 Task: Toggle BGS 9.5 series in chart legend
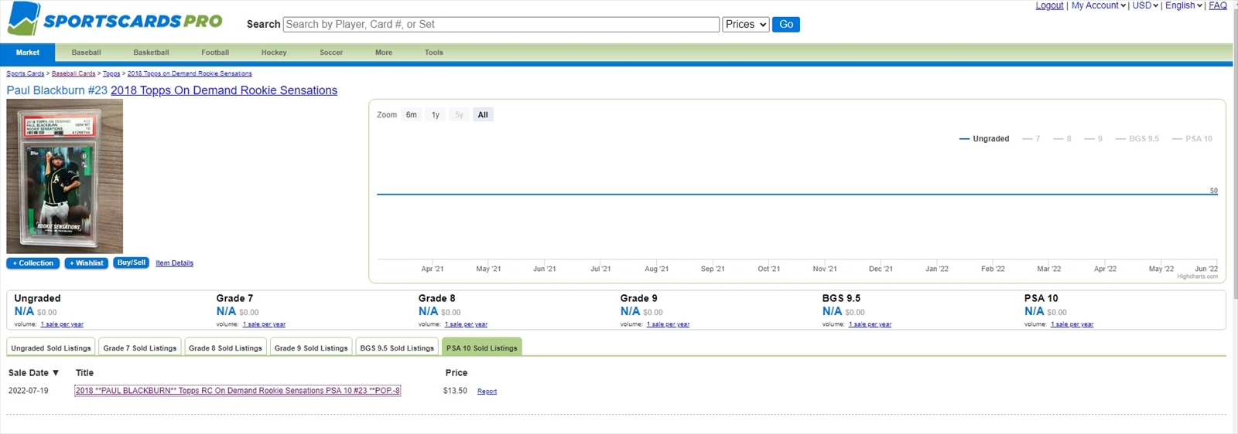coord(1137,139)
